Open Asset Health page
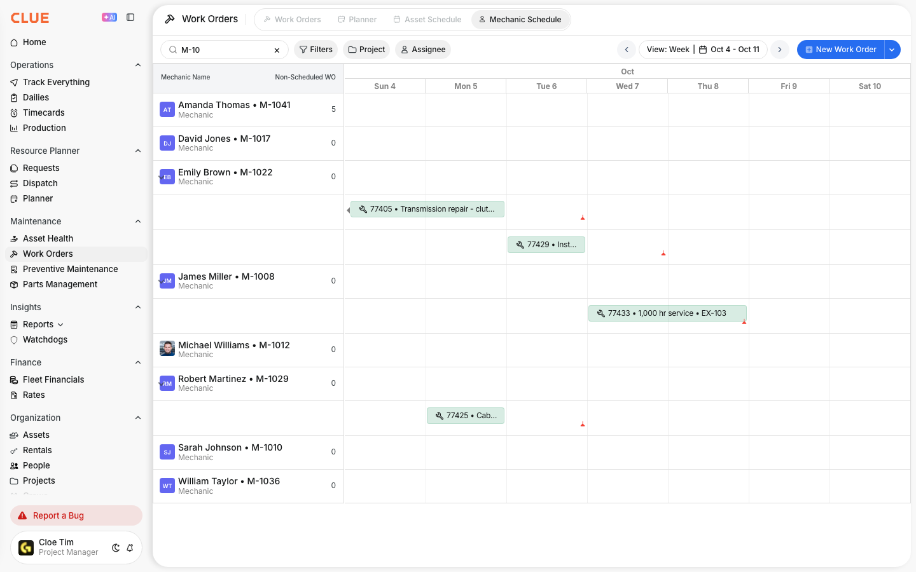Viewport: 916px width, 572px height. click(48, 238)
